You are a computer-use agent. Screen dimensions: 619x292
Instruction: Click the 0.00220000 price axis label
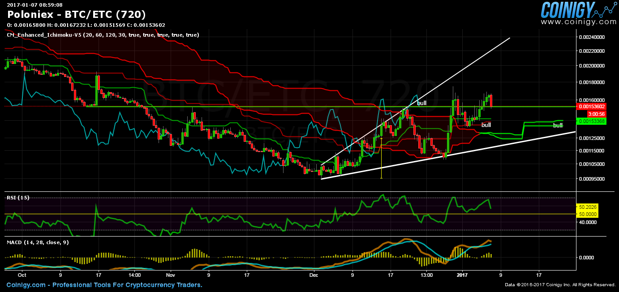pos(592,51)
